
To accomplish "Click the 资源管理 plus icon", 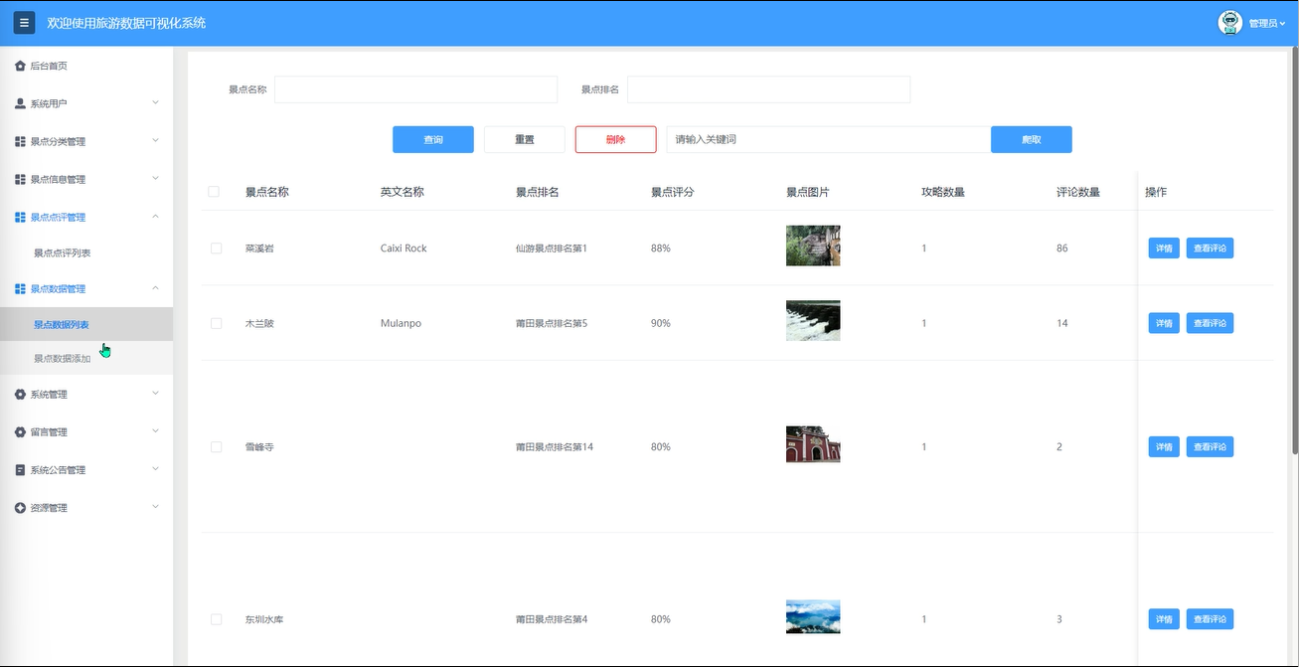I will (20, 508).
